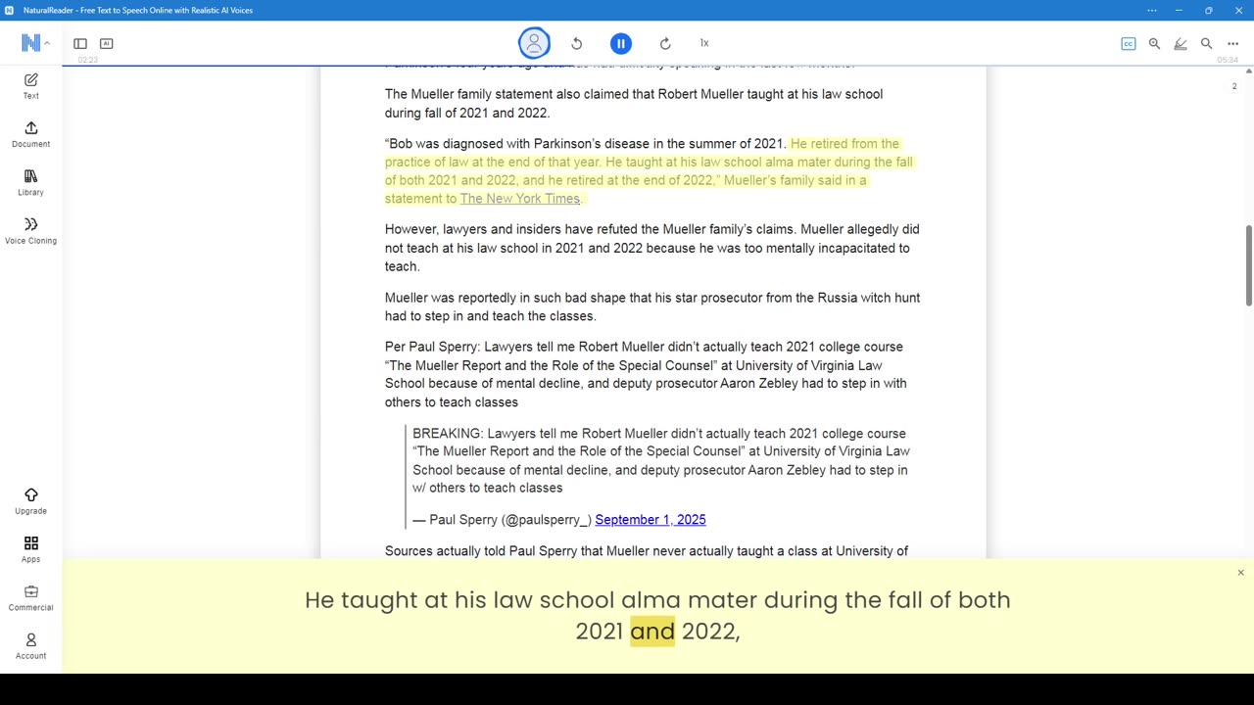The width and height of the screenshot is (1254, 705).
Task: Open the search icon in toolbar
Action: point(1207,43)
